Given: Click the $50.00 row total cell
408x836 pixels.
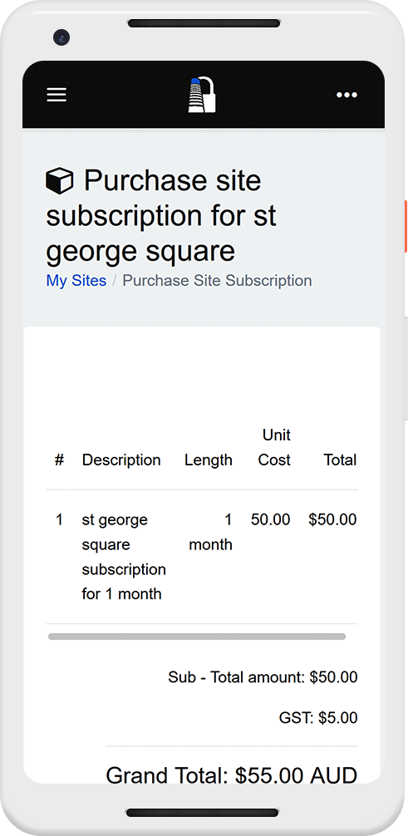Looking at the screenshot, I should (333, 519).
